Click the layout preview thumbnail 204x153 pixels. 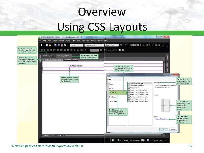click(x=165, y=105)
